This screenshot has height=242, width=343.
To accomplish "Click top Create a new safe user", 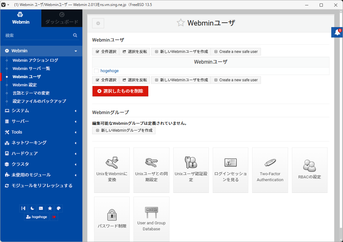I will [x=236, y=52].
